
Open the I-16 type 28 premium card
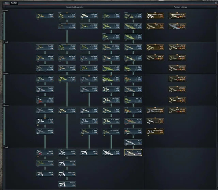(155, 58)
